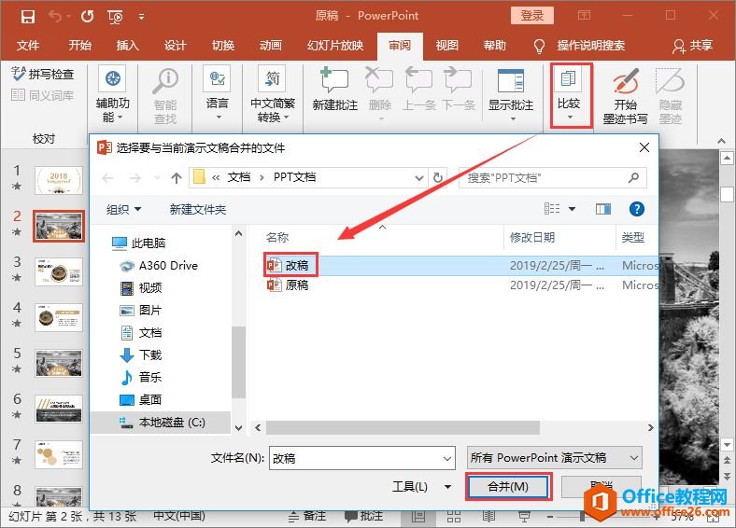Image resolution: width=736 pixels, height=528 pixels.
Task: Open the 下载 folder in navigation tree
Action: click(141, 355)
